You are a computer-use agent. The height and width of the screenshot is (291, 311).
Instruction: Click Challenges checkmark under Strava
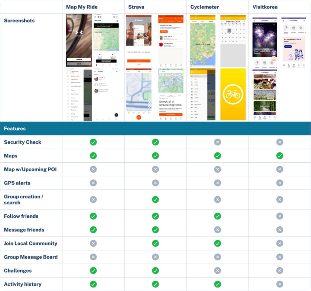[155, 271]
